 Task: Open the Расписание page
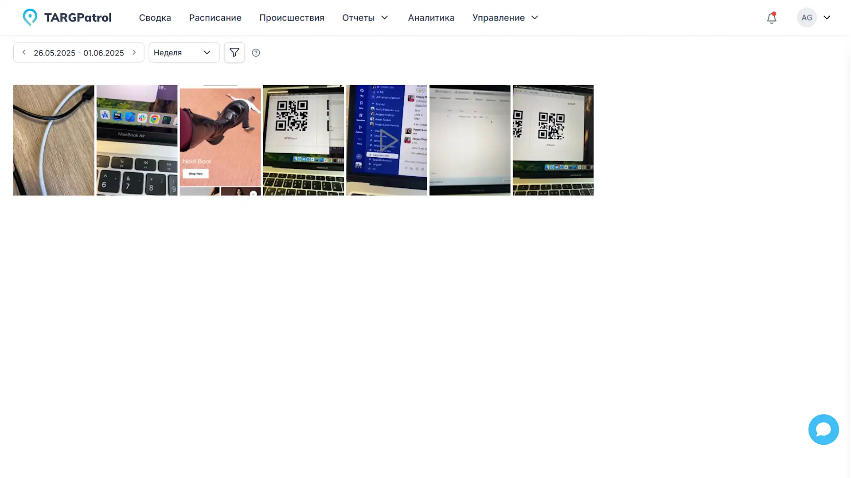coord(215,18)
